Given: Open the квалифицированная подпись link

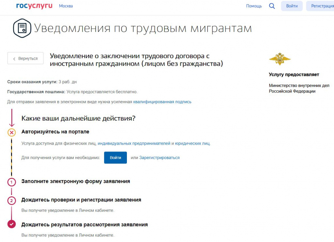Looking at the screenshot, I should pyautogui.click(x=162, y=102).
